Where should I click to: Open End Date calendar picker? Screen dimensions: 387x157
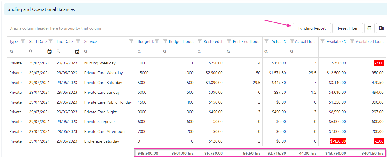tap(77, 52)
